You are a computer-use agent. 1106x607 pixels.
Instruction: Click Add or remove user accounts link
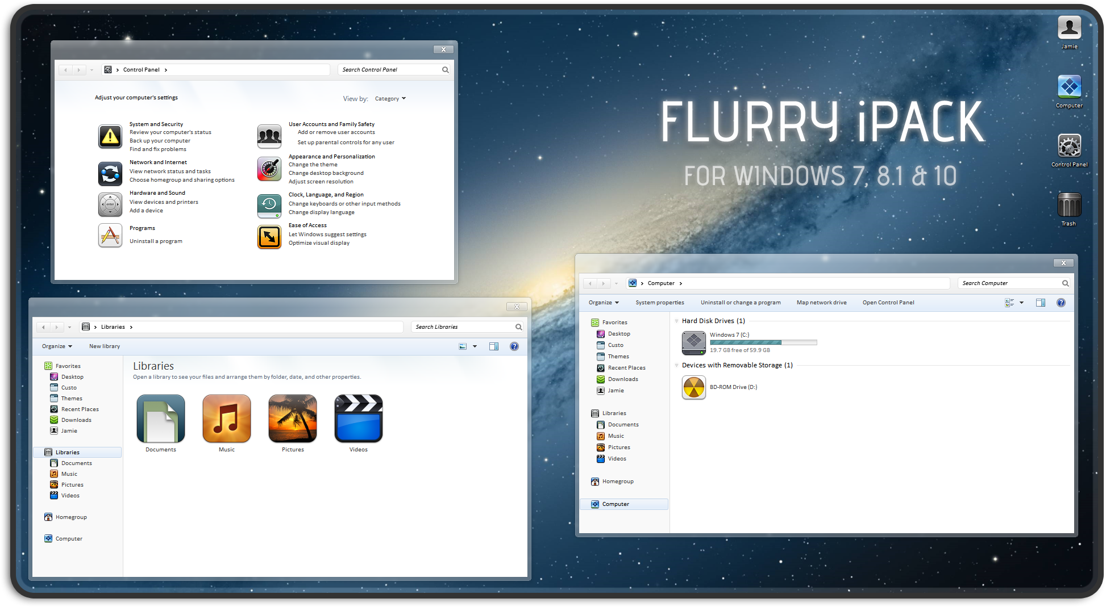coord(336,132)
